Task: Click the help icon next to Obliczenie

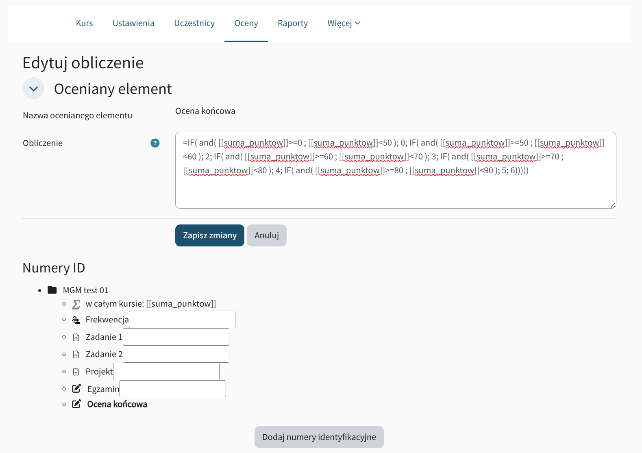Action: 155,143
